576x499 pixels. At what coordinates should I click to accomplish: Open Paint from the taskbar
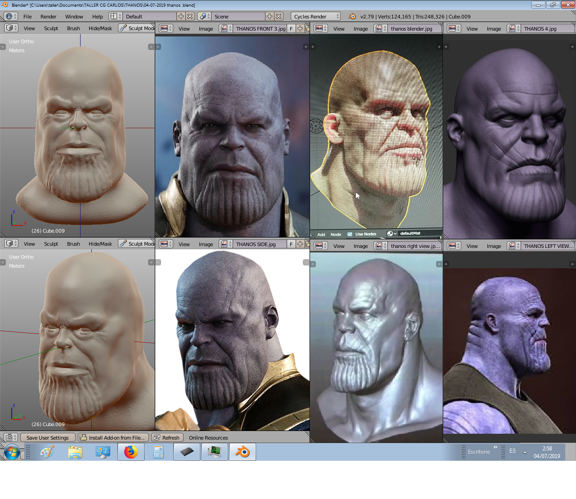tap(47, 452)
